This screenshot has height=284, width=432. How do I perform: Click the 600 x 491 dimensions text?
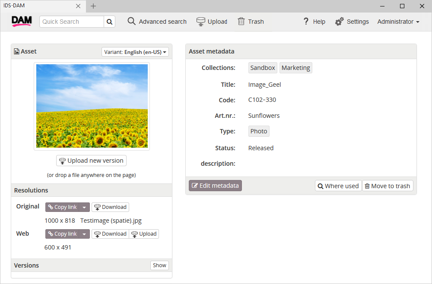pos(58,247)
